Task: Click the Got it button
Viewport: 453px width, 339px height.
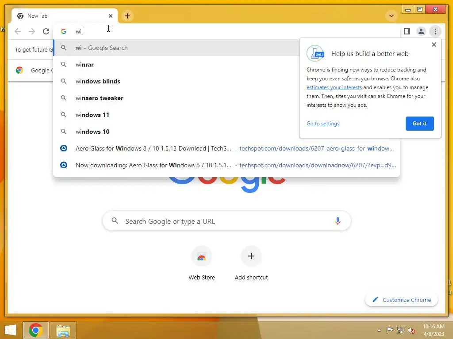Action: click(x=419, y=124)
